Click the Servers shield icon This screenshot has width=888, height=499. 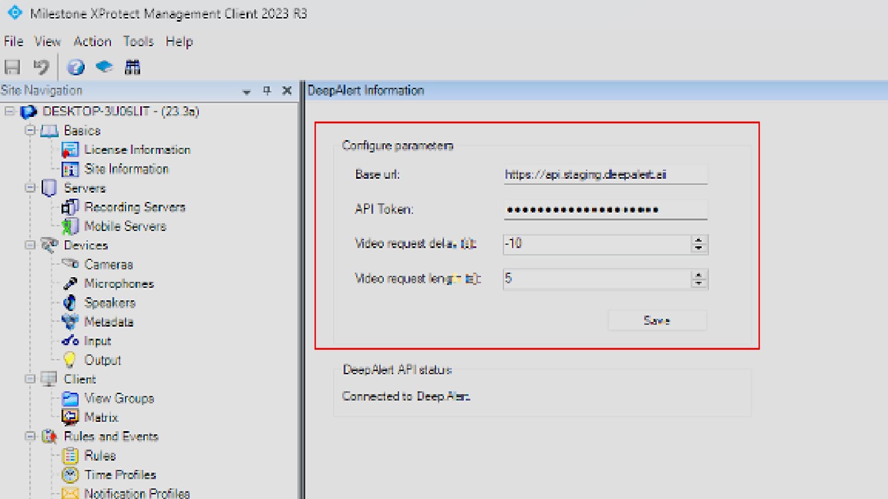click(49, 188)
